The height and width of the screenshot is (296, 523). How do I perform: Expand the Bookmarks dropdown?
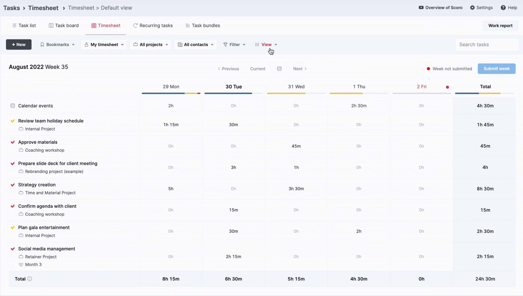click(57, 44)
